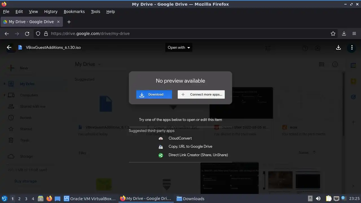
Task: Click the shield tracking protection icon
Action: [x=38, y=34]
